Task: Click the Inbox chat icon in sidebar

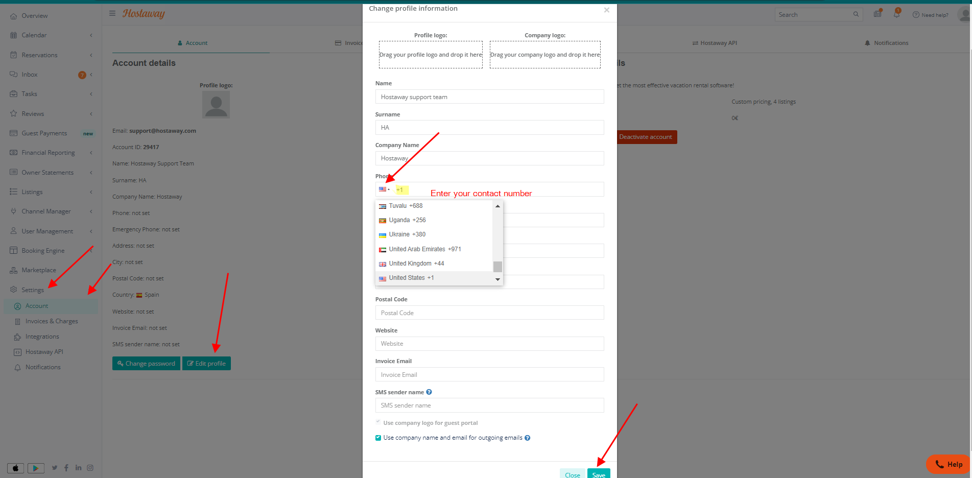Action: [13, 75]
